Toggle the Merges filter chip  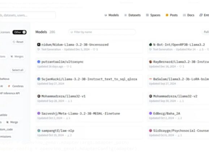pos(17,56)
